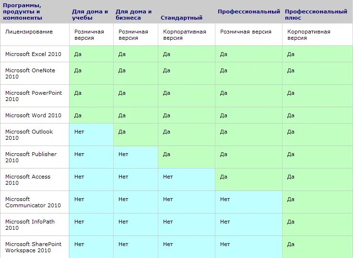Click the 'Программы, продукты и компоненты' column header
This screenshot has width=353, height=258.
click(x=23, y=11)
